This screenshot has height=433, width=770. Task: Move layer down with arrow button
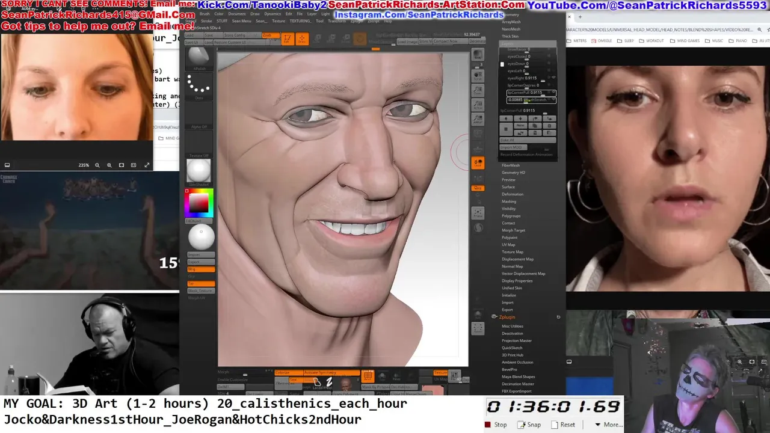pyautogui.click(x=520, y=118)
